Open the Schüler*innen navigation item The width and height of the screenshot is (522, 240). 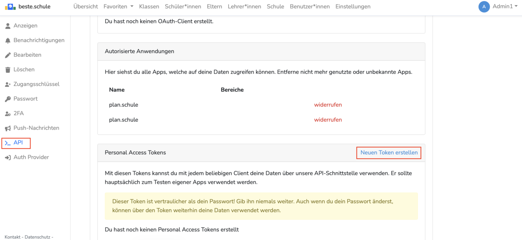click(x=183, y=6)
